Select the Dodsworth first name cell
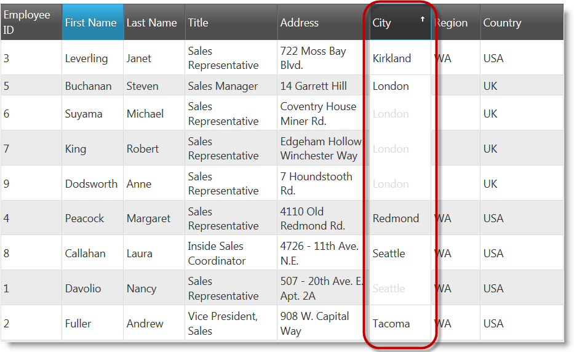The image size is (574, 352). pyautogui.click(x=91, y=184)
